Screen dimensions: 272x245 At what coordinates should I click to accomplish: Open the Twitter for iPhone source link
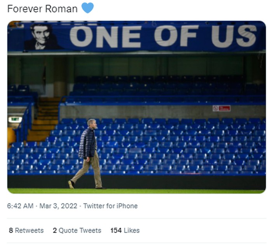click(110, 206)
